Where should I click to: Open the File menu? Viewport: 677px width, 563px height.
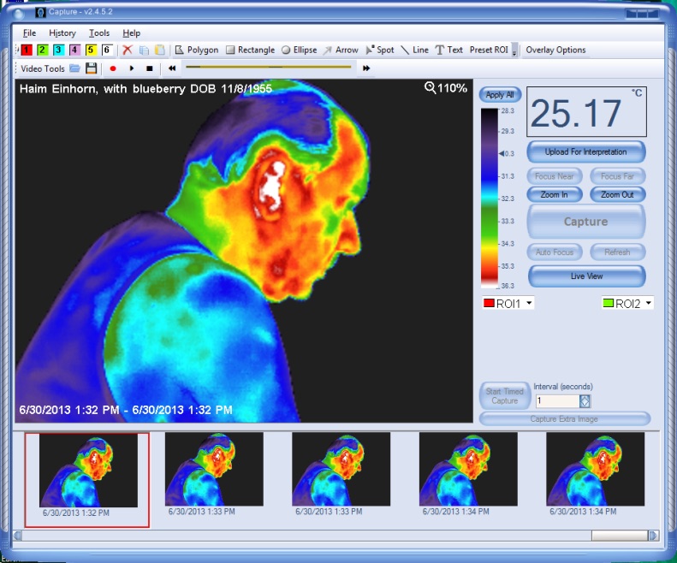tap(29, 33)
